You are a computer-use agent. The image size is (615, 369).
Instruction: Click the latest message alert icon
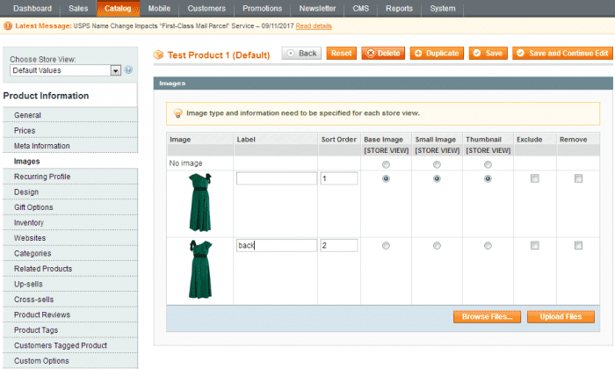8,26
